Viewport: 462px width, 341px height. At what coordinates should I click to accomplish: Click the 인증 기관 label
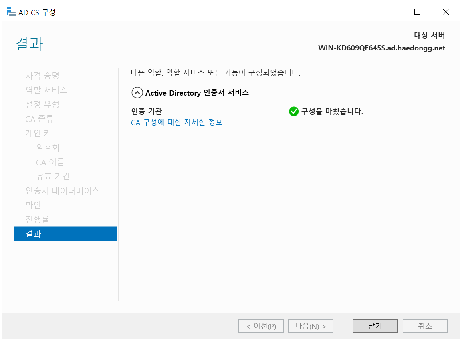coord(147,112)
